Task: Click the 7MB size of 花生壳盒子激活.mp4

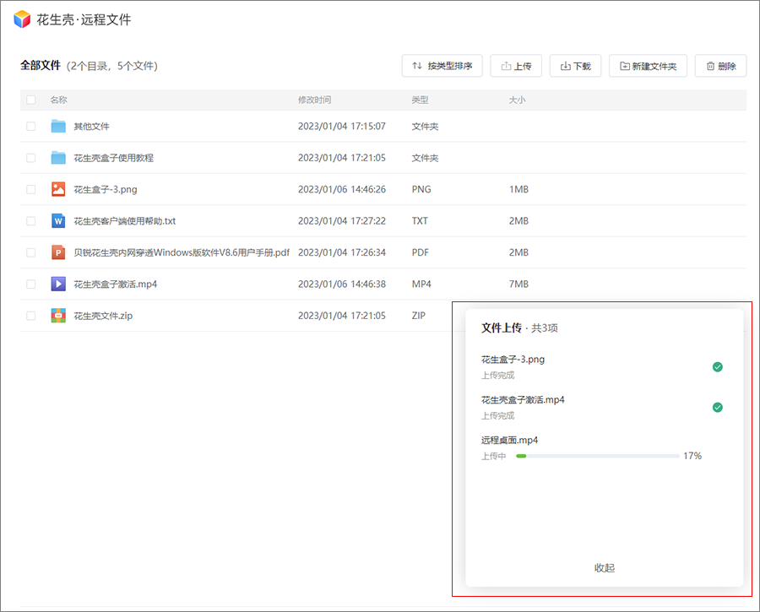Action: (x=518, y=284)
